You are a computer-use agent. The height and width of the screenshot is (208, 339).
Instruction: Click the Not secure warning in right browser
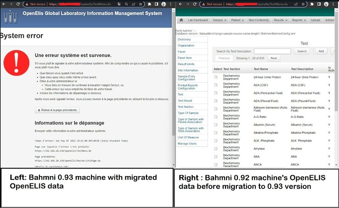(212, 4)
